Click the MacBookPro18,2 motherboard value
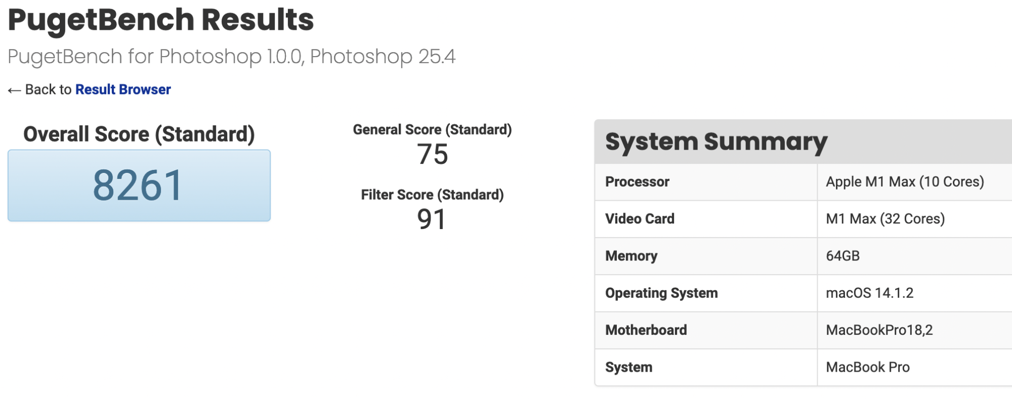This screenshot has width=1012, height=399. coord(879,330)
